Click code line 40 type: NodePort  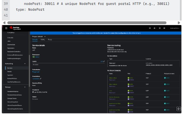click(30, 9)
